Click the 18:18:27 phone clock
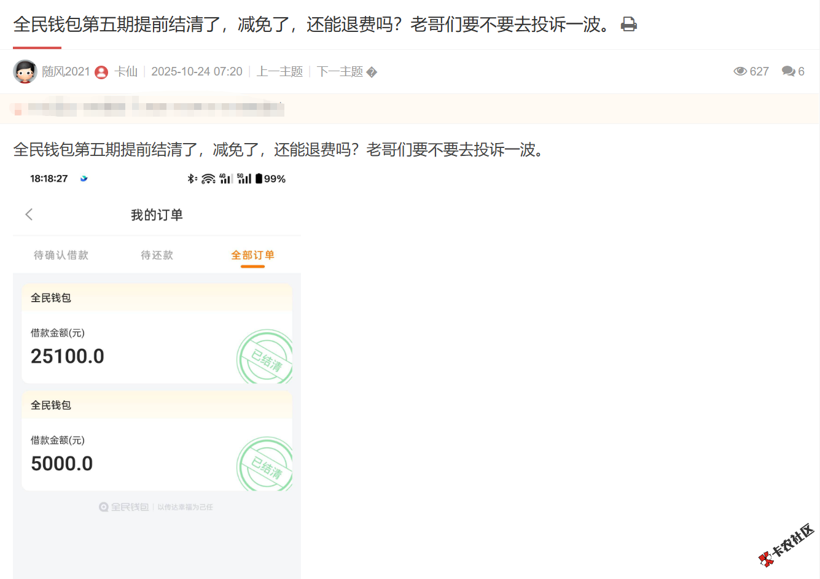The width and height of the screenshot is (820, 579). point(49,179)
